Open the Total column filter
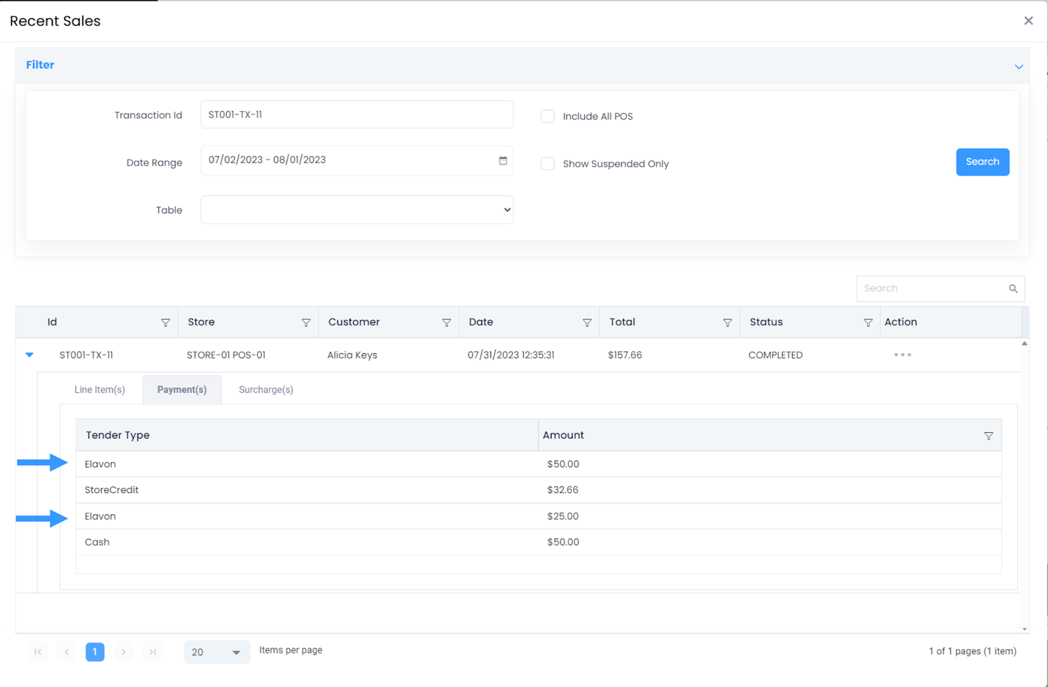This screenshot has width=1048, height=687. coord(727,323)
